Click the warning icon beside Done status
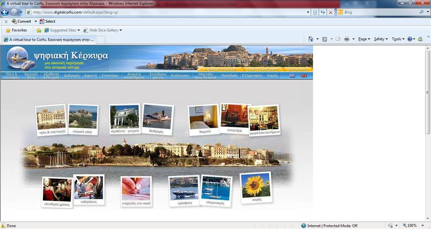 coord(3,226)
